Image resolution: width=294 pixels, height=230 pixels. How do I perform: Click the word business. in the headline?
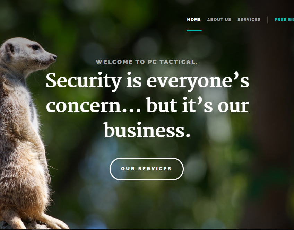pos(147,130)
